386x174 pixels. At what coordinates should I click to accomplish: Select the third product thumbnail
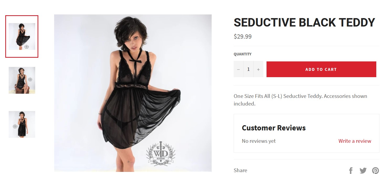(x=22, y=124)
